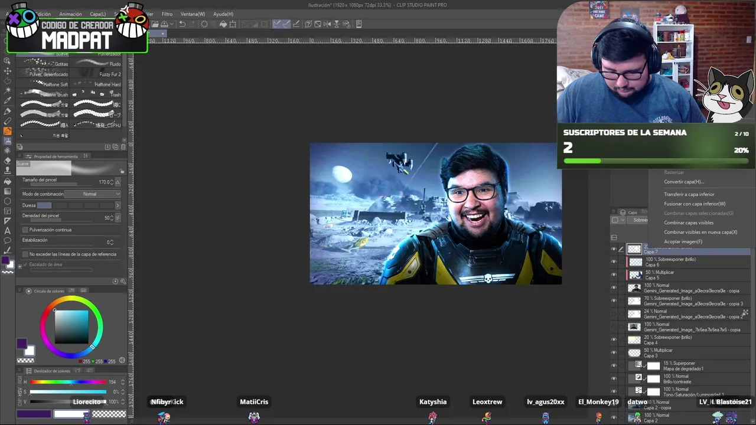Select the Move layer tool
This screenshot has width=756, height=425.
point(8,70)
